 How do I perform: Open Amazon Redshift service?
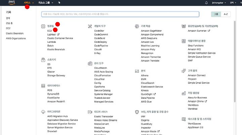(x=56, y=101)
